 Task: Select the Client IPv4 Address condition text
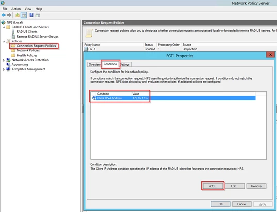109,98
